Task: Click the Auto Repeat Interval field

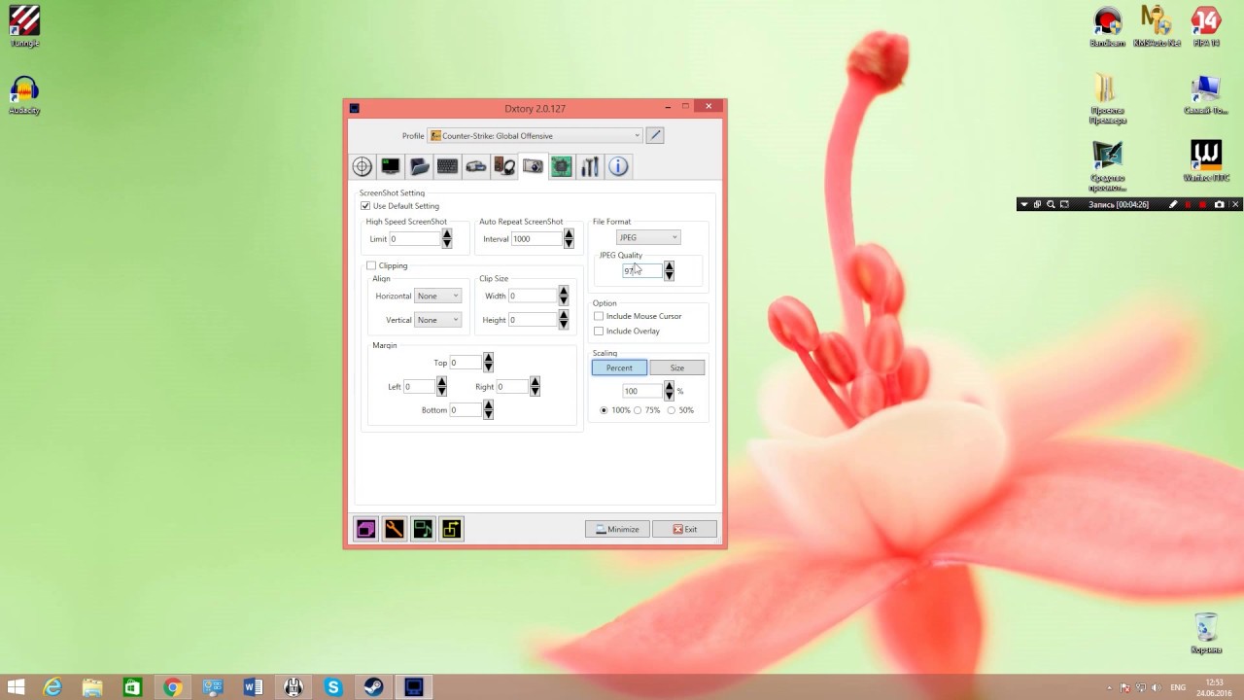Action: [x=536, y=239]
